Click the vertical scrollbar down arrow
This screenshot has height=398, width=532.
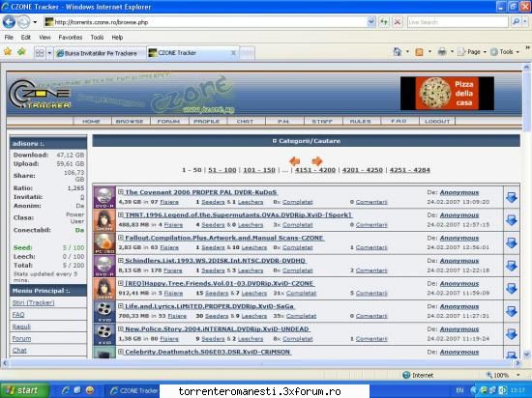[x=526, y=355]
